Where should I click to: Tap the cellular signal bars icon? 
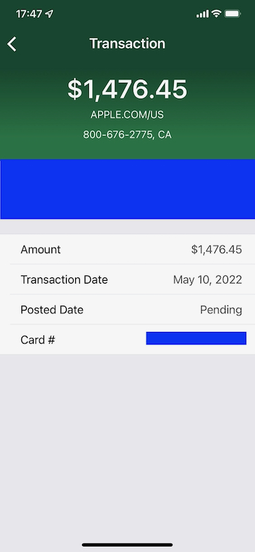(x=203, y=14)
